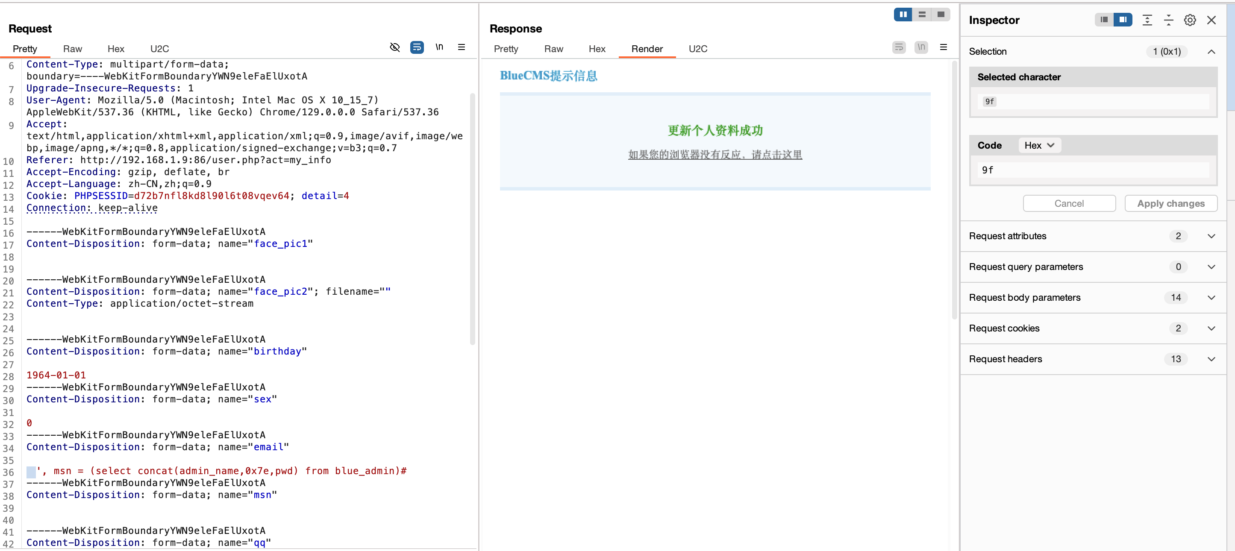Image resolution: width=1235 pixels, height=551 pixels.
Task: Toggle hide non-printable characters eye icon in Request
Action: coord(394,47)
